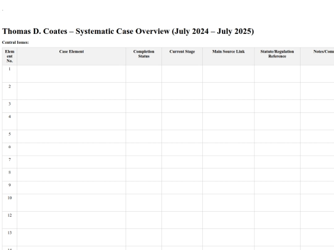This screenshot has width=334, height=250.
Task: Click the Current Stage cell in row 4
Action: (x=182, y=122)
